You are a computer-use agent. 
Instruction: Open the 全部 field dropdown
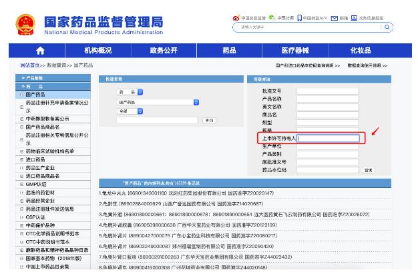click(x=130, y=111)
